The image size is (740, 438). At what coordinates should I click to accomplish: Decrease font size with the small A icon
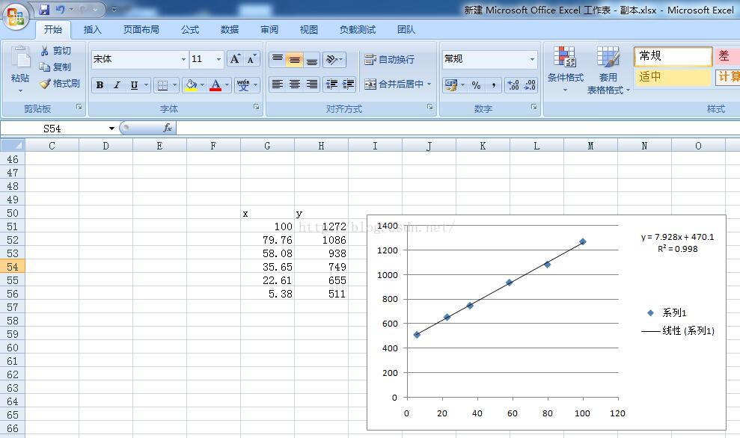coord(251,59)
